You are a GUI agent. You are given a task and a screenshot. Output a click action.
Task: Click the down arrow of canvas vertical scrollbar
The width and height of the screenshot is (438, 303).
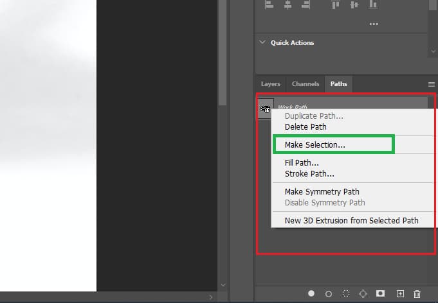coord(223,285)
